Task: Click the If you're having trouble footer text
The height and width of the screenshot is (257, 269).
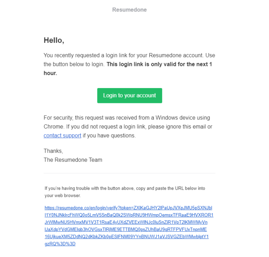Action: 125,188
